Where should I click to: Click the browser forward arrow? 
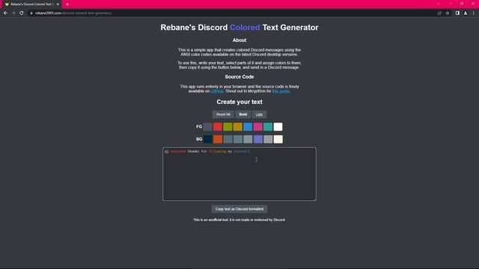click(x=13, y=13)
